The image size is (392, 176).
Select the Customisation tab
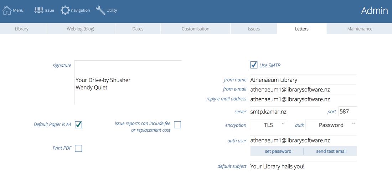coord(195,29)
